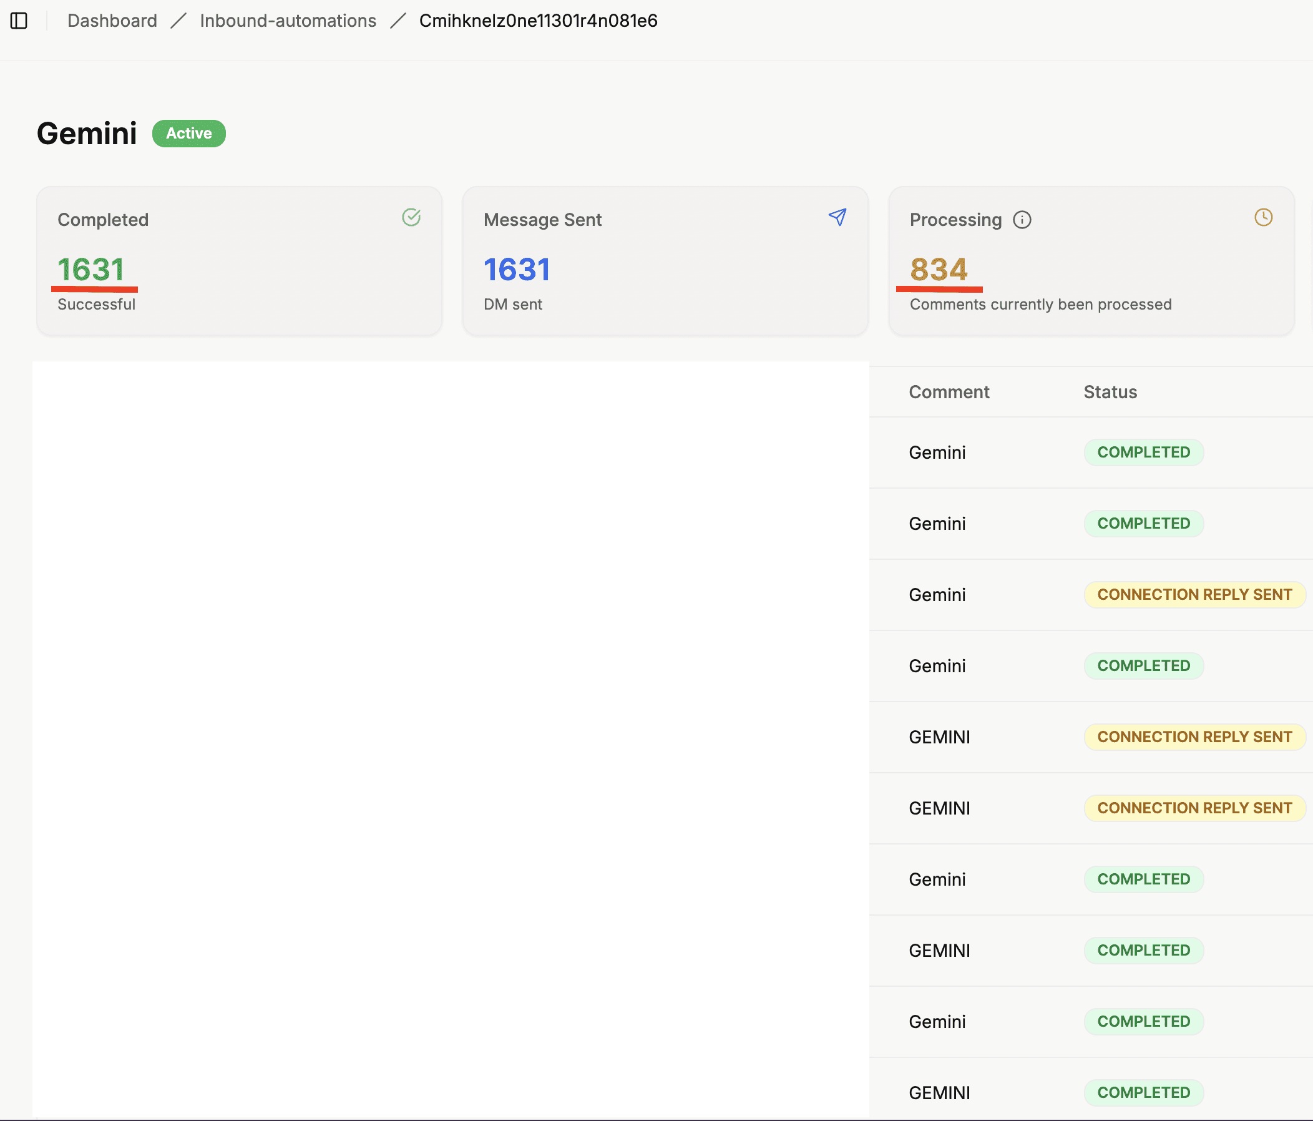
Task: Click the Completed checkmark circle icon
Action: coord(411,217)
